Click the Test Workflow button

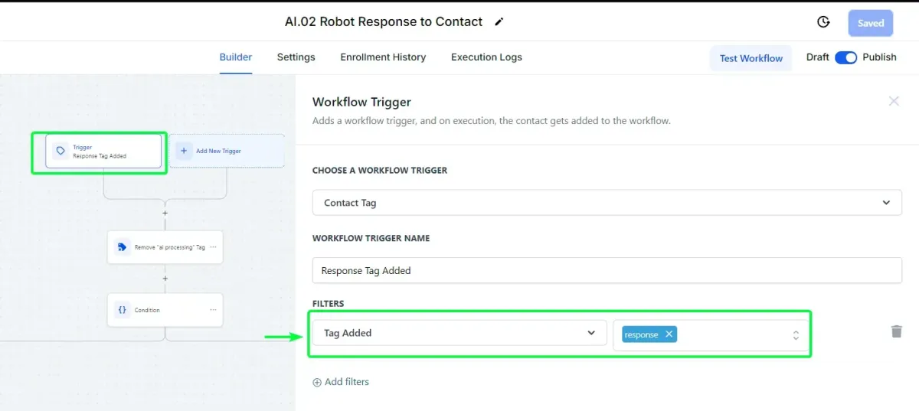tap(751, 58)
